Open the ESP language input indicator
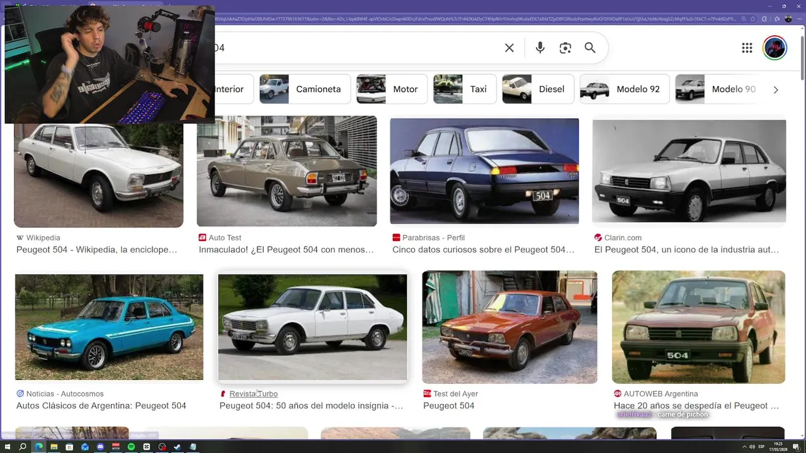This screenshot has height=453, width=806. tap(761, 447)
